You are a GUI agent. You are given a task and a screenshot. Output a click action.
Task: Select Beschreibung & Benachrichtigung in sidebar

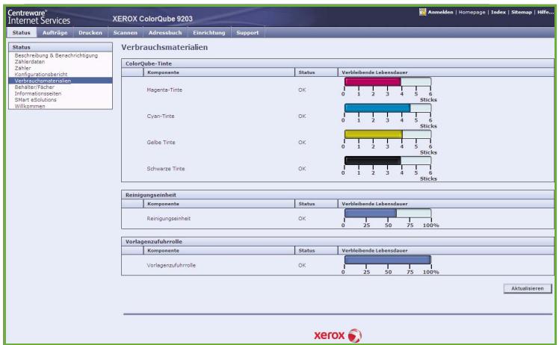(56, 55)
